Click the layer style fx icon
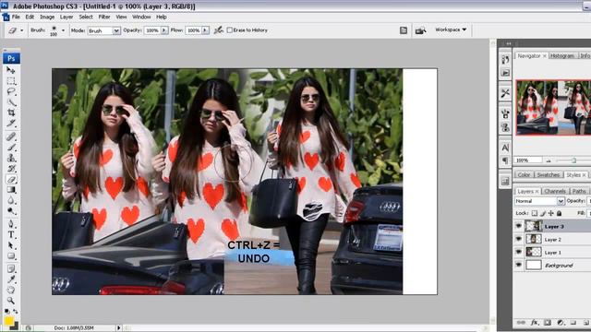The width and height of the screenshot is (591, 332). pos(535,323)
